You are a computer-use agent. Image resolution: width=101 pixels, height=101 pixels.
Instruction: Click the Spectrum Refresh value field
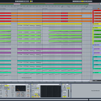coord(36,90)
